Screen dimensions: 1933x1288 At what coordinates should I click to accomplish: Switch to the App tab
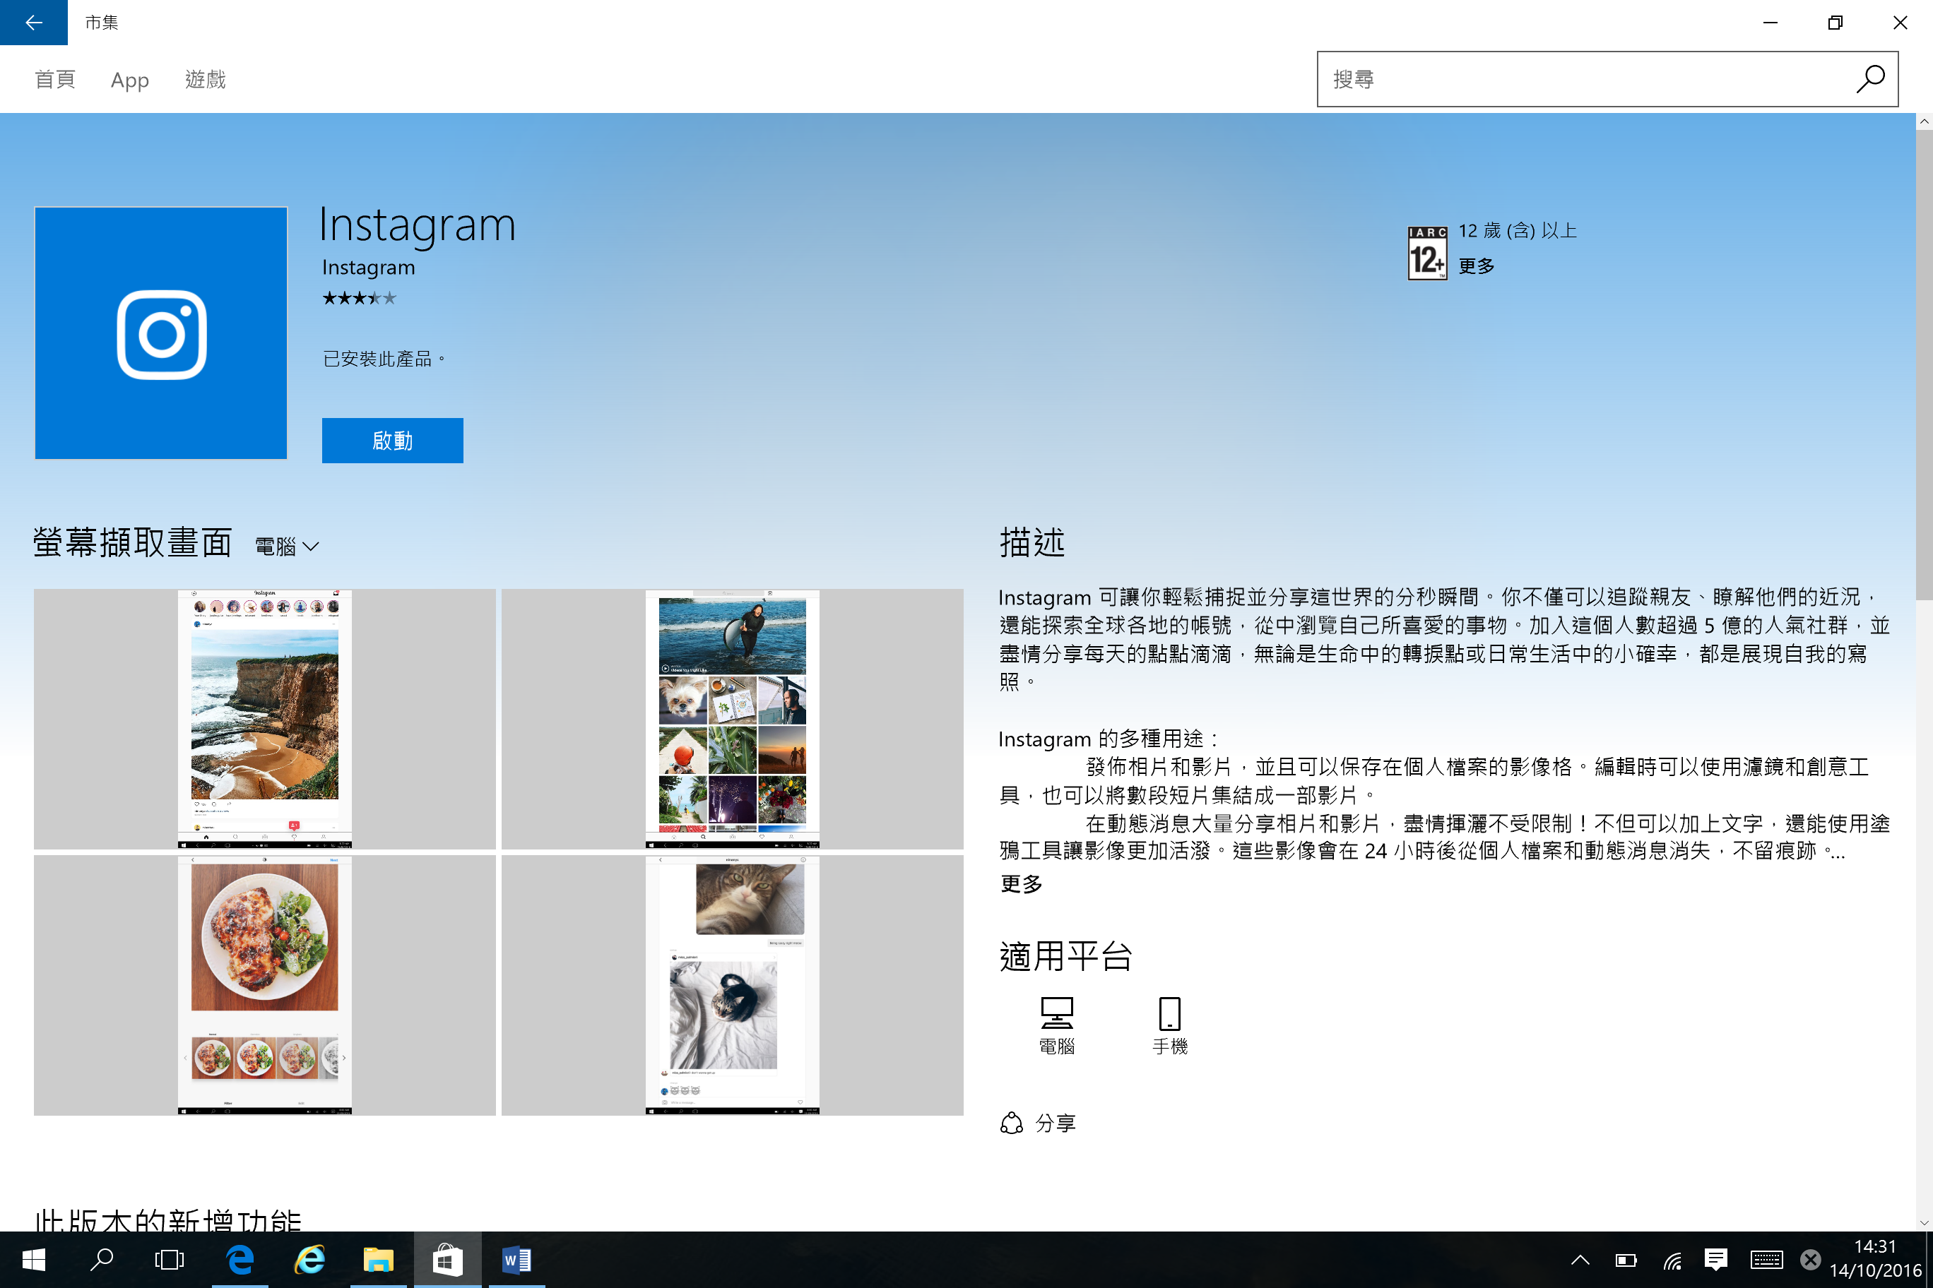[x=129, y=79]
